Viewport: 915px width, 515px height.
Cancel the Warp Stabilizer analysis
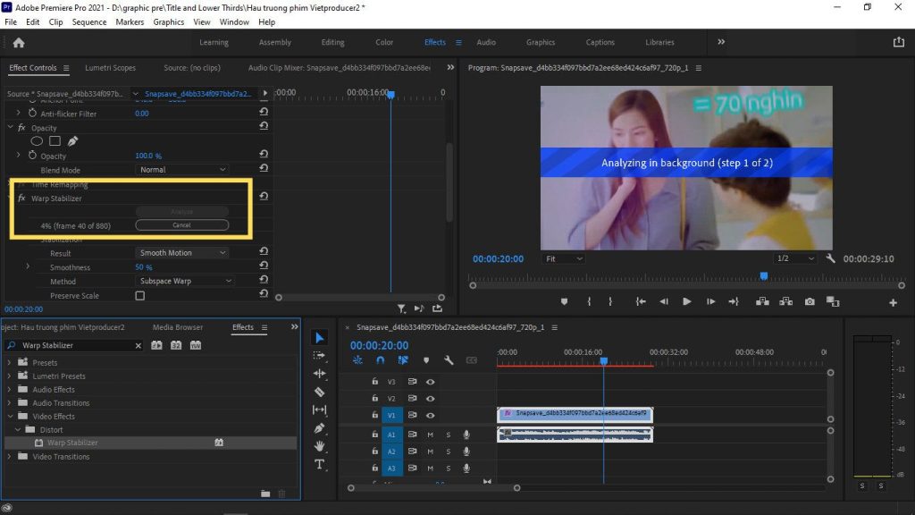click(x=181, y=225)
